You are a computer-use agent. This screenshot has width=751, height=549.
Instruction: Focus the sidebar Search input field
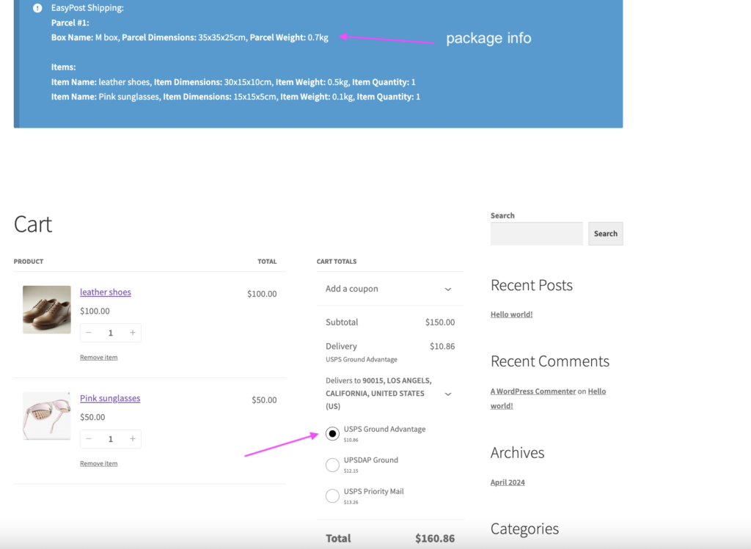tap(536, 234)
